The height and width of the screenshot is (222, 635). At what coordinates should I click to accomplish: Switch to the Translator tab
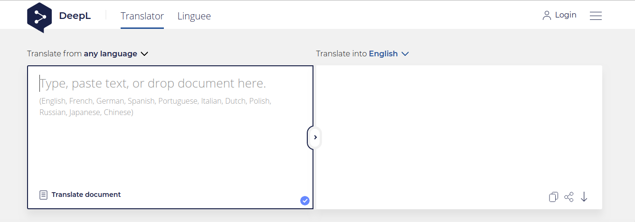click(x=142, y=16)
